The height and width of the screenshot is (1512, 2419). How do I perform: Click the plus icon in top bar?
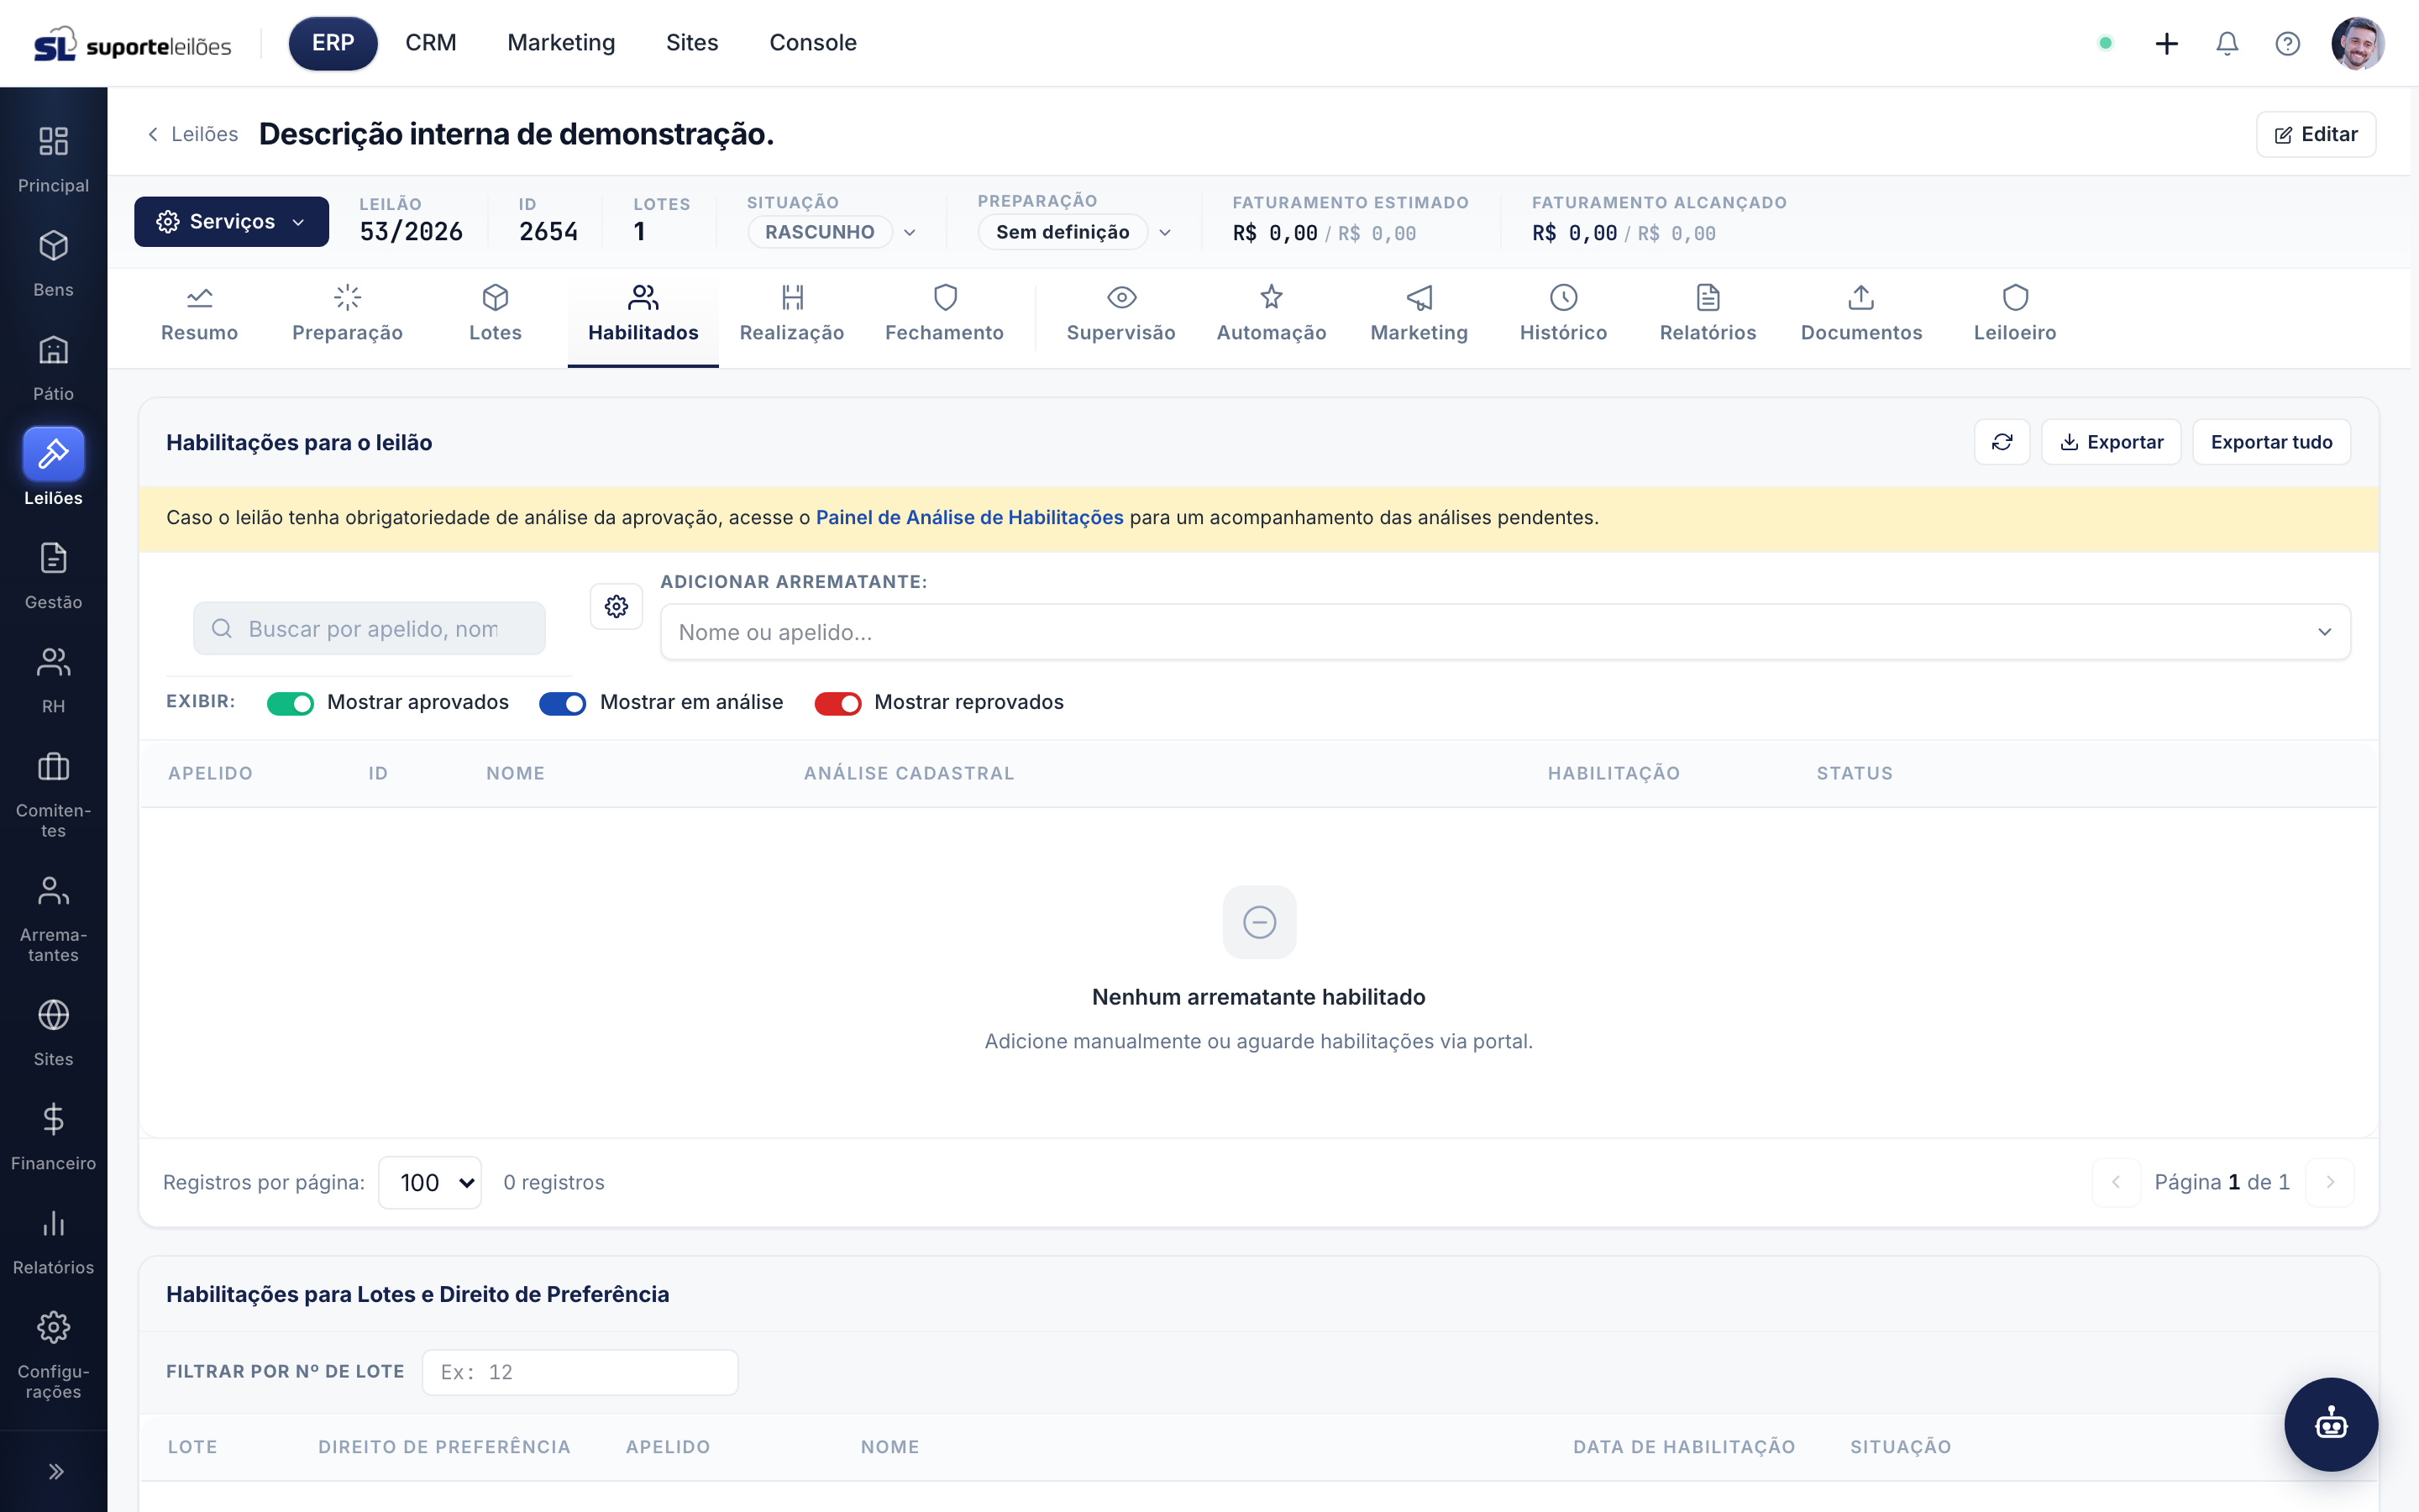pos(2166,43)
